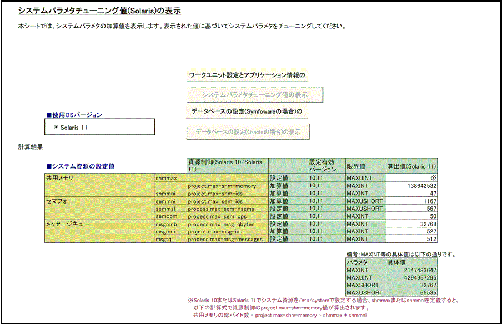Screen dimensions: 502x325
Task: Click the semmsl parameter cell
Action: (x=170, y=209)
